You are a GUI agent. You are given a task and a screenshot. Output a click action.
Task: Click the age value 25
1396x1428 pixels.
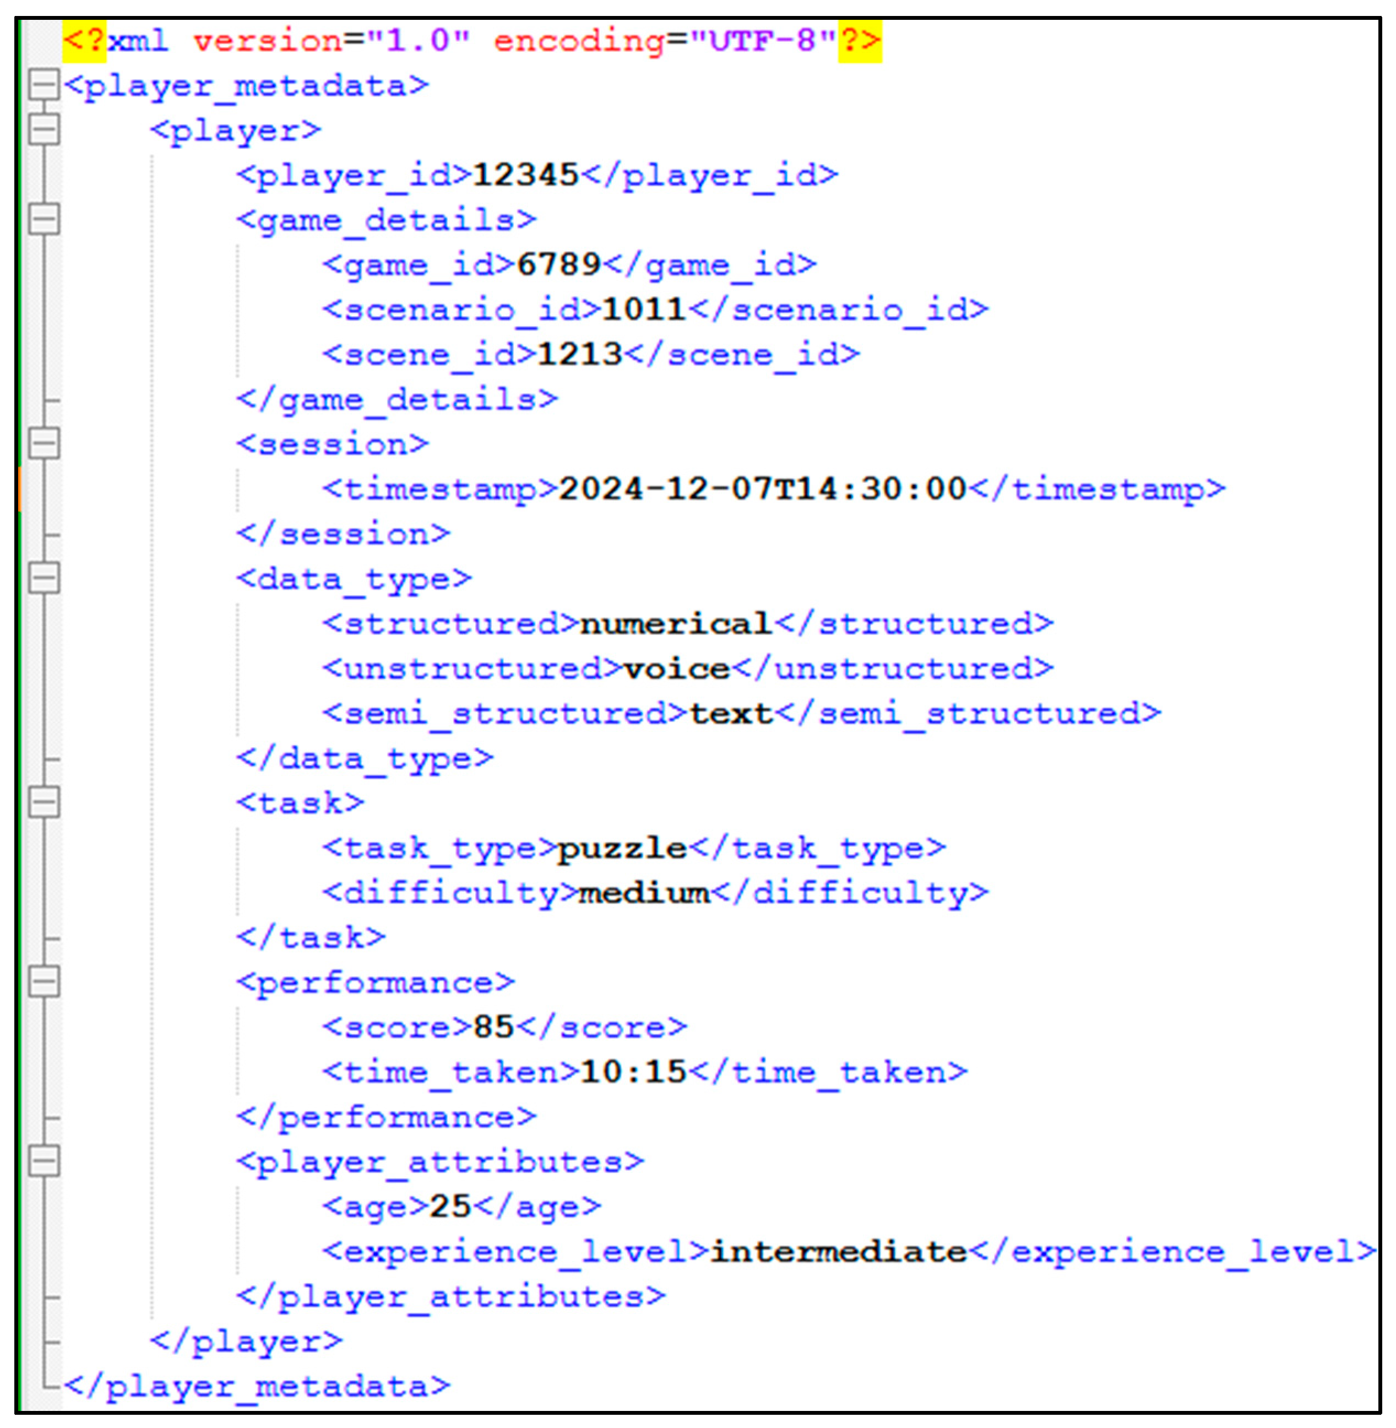coord(450,1207)
